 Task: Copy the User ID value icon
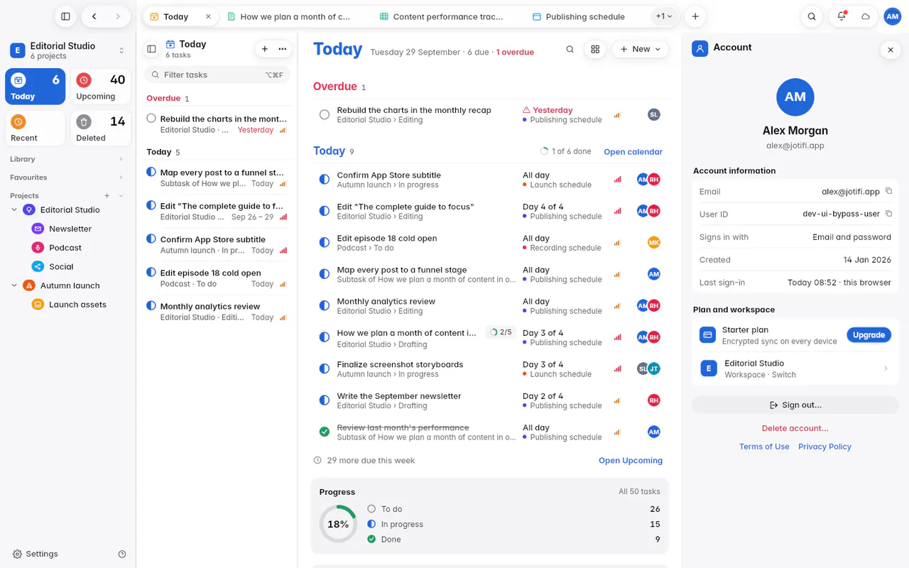[888, 214]
